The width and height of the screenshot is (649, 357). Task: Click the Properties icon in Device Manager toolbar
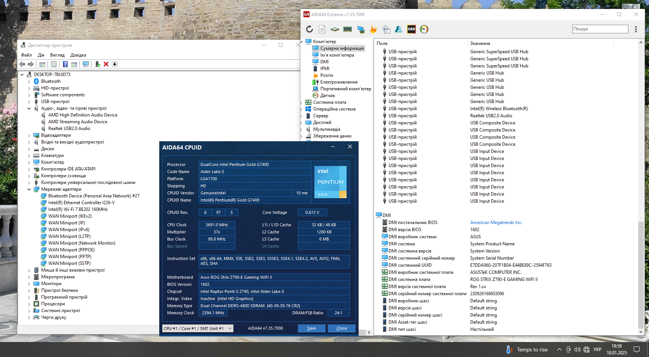coord(54,64)
